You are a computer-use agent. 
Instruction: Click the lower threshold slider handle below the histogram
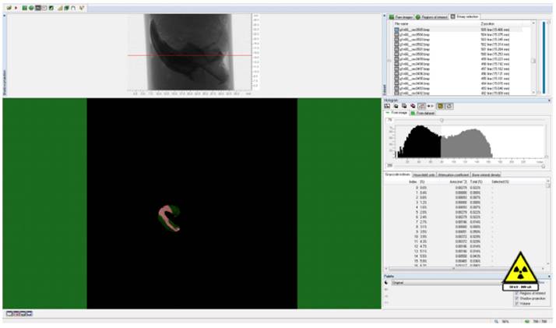point(543,166)
